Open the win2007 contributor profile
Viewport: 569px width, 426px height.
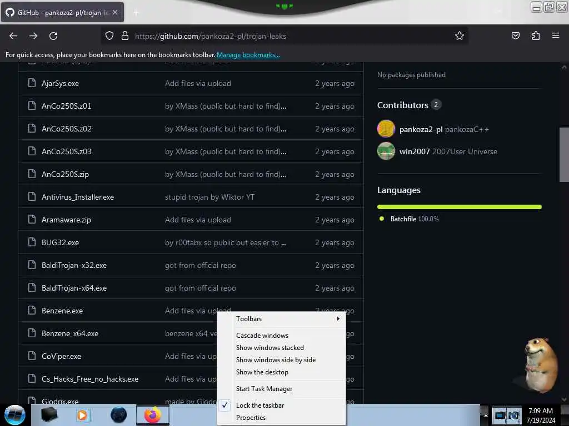[415, 151]
